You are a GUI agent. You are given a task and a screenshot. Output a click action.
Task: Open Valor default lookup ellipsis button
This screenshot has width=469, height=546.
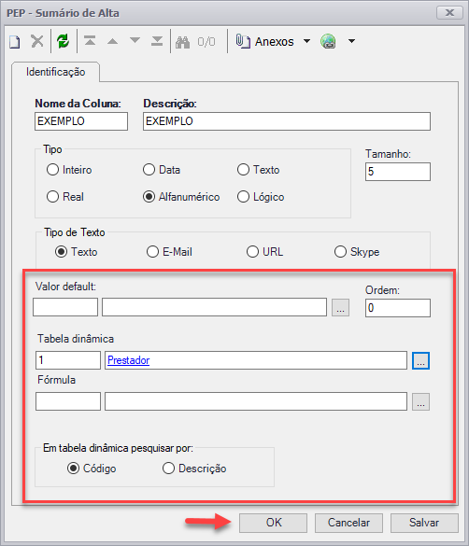point(340,307)
